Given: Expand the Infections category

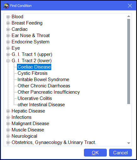Looking at the screenshot, I should [8, 117].
